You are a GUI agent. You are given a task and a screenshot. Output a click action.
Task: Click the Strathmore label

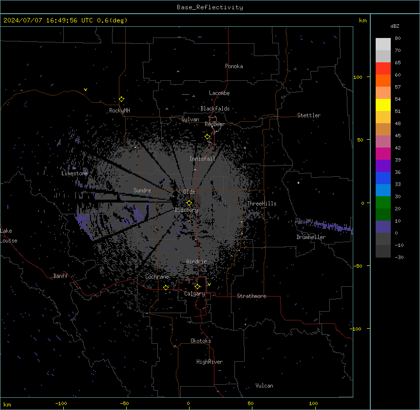[x=251, y=296]
